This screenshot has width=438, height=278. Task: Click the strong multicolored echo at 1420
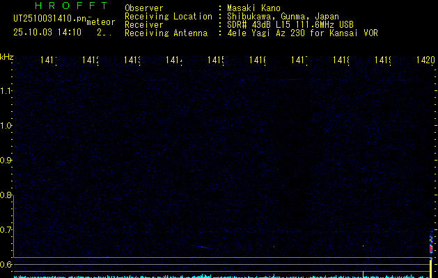coord(431,245)
